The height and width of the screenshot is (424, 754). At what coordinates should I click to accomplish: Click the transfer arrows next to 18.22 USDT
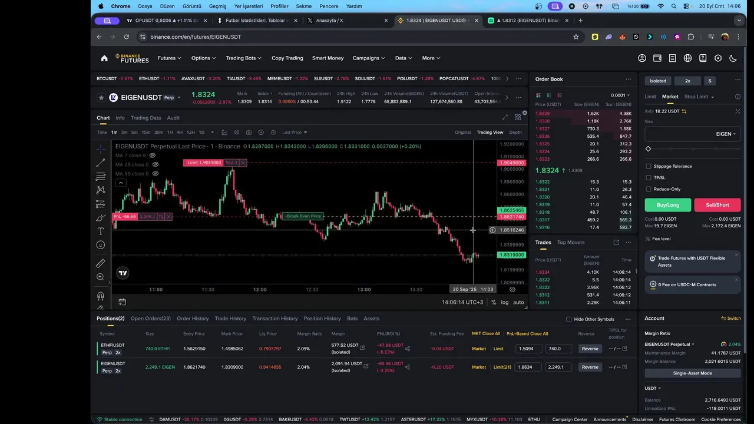tap(684, 111)
